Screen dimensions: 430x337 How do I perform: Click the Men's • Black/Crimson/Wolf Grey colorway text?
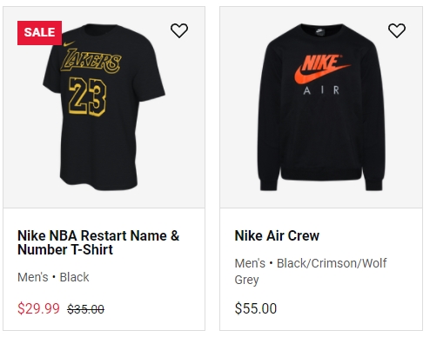(x=311, y=272)
